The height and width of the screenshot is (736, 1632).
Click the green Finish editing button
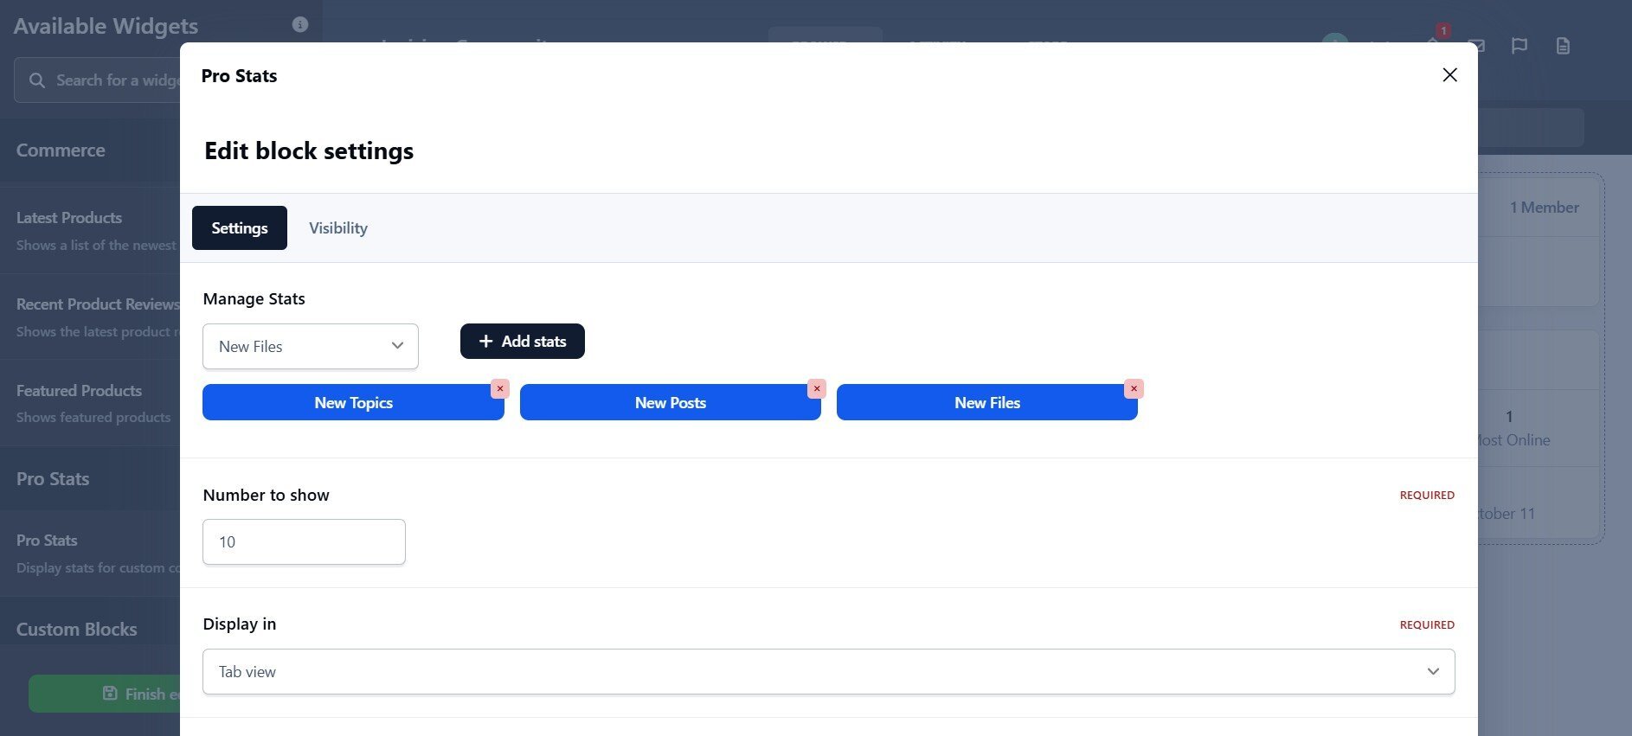click(x=104, y=694)
